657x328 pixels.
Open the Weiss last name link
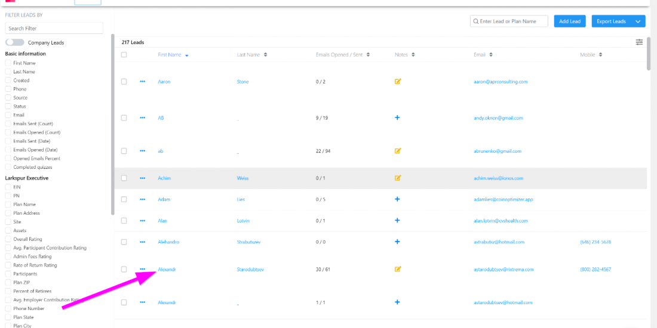pyautogui.click(x=242, y=178)
